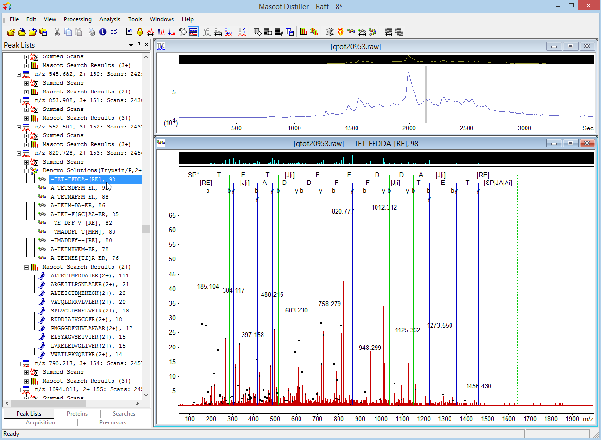Collapse the m/z 820.728 tree node
601x440 pixels.
(19, 153)
